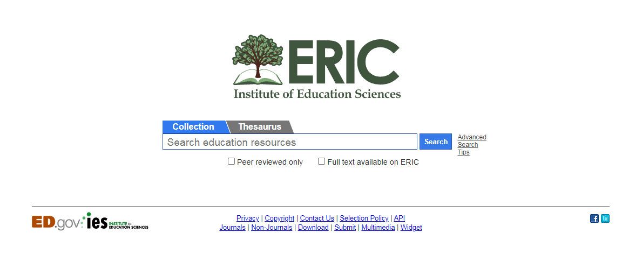Open the Twitter icon link
The height and width of the screenshot is (254, 629).
click(x=605, y=218)
